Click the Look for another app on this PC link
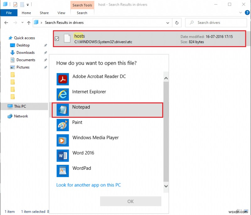 tap(88, 185)
